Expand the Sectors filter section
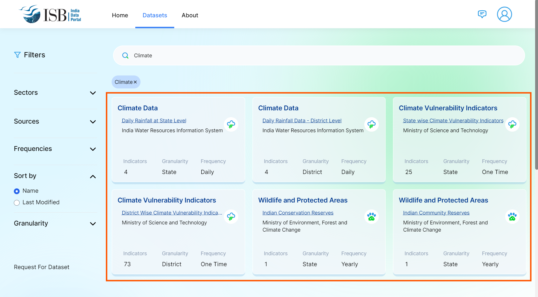 [x=93, y=93]
